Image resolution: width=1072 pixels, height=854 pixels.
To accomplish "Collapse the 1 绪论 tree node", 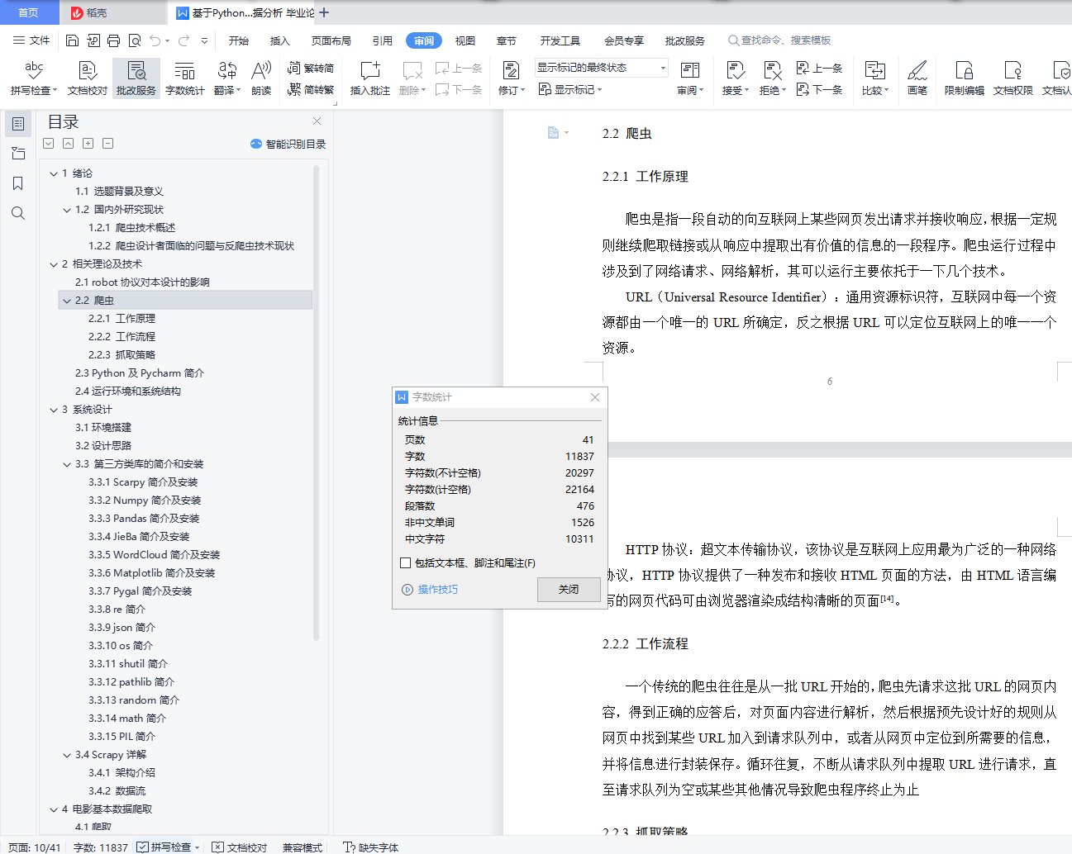I will coord(53,173).
